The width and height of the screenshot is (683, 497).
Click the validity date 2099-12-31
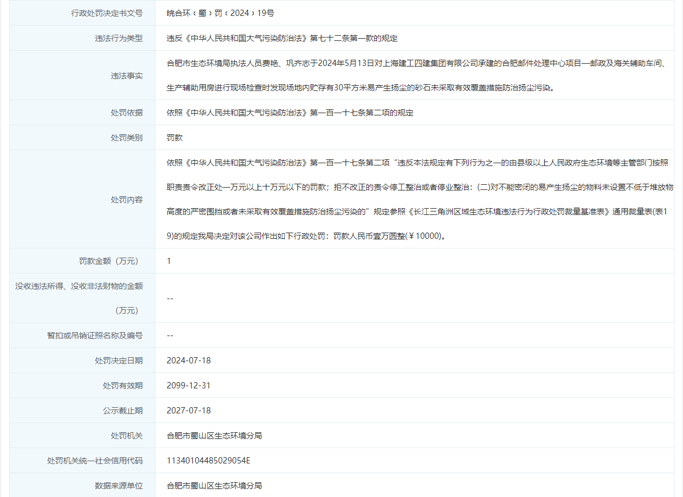[x=189, y=386]
